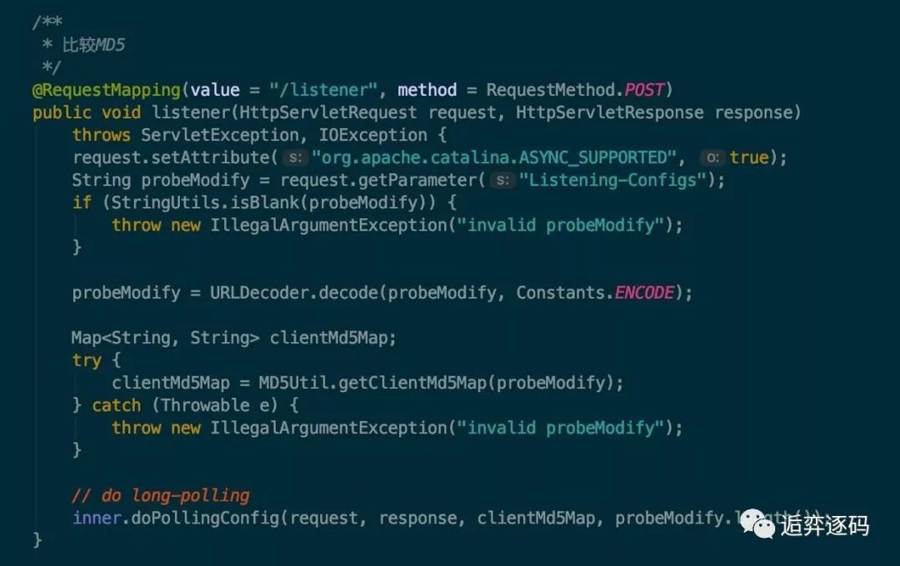Screen dimensions: 900x566
Task: Click the WeChat logo icon in watermark
Action: (757, 524)
